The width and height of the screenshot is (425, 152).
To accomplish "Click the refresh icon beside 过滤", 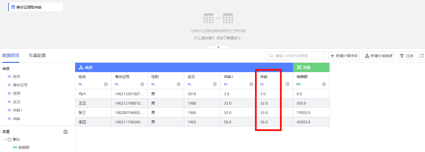I will [422, 56].
